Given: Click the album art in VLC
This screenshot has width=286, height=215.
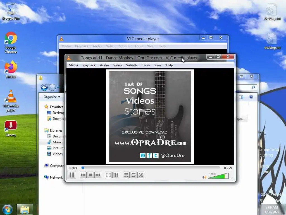Looking at the screenshot, I should (x=150, y=117).
